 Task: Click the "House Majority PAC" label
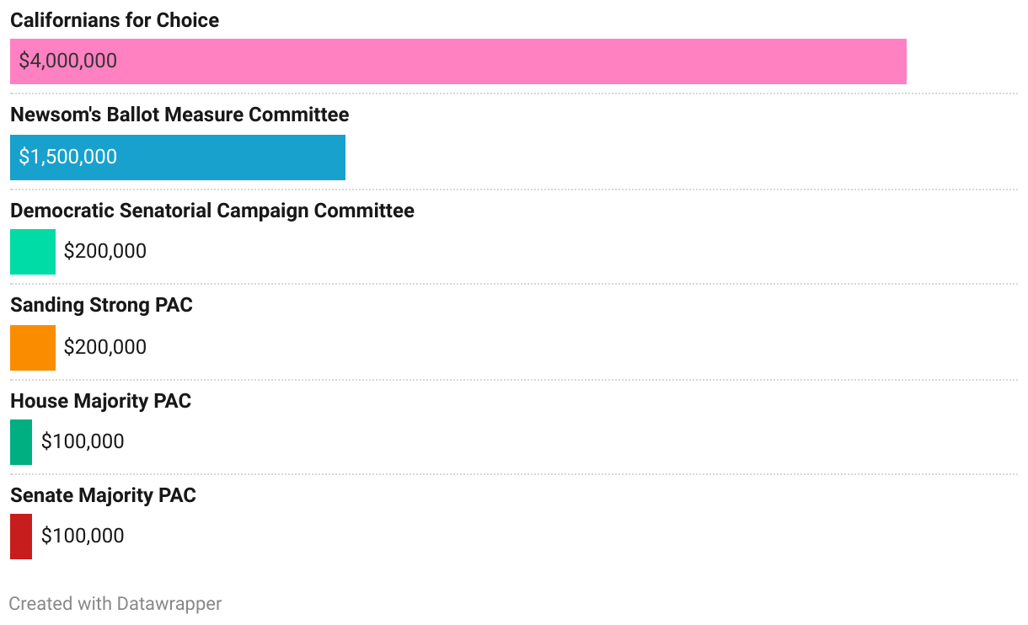coord(100,401)
